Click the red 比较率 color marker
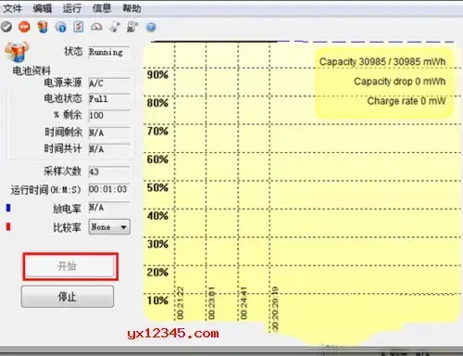 [x=8, y=227]
